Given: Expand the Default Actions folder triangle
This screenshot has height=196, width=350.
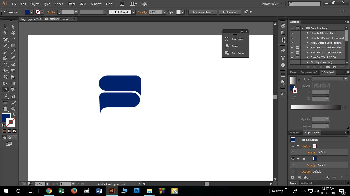Looking at the screenshot, I should pyautogui.click(x=303, y=28).
